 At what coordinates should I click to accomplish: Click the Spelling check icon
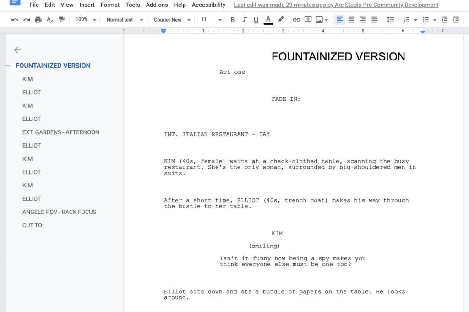point(49,20)
